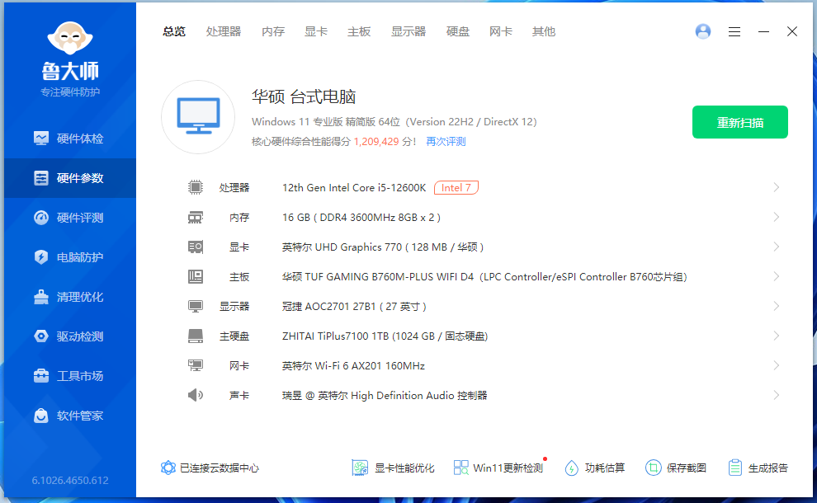Viewport: 817px width, 503px height.
Task: Click the 16 GB DDR4 3600MHz memory text
Action: (361, 217)
